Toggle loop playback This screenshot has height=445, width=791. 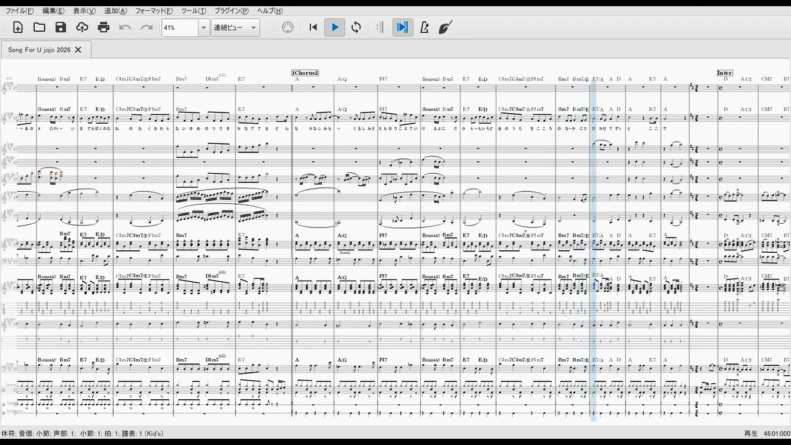click(357, 27)
